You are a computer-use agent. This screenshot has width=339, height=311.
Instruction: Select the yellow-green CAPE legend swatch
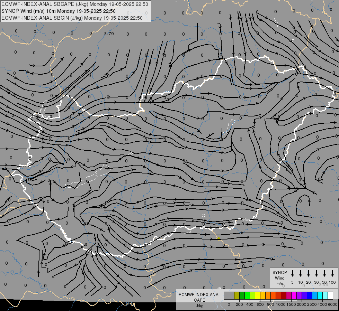[252, 295]
